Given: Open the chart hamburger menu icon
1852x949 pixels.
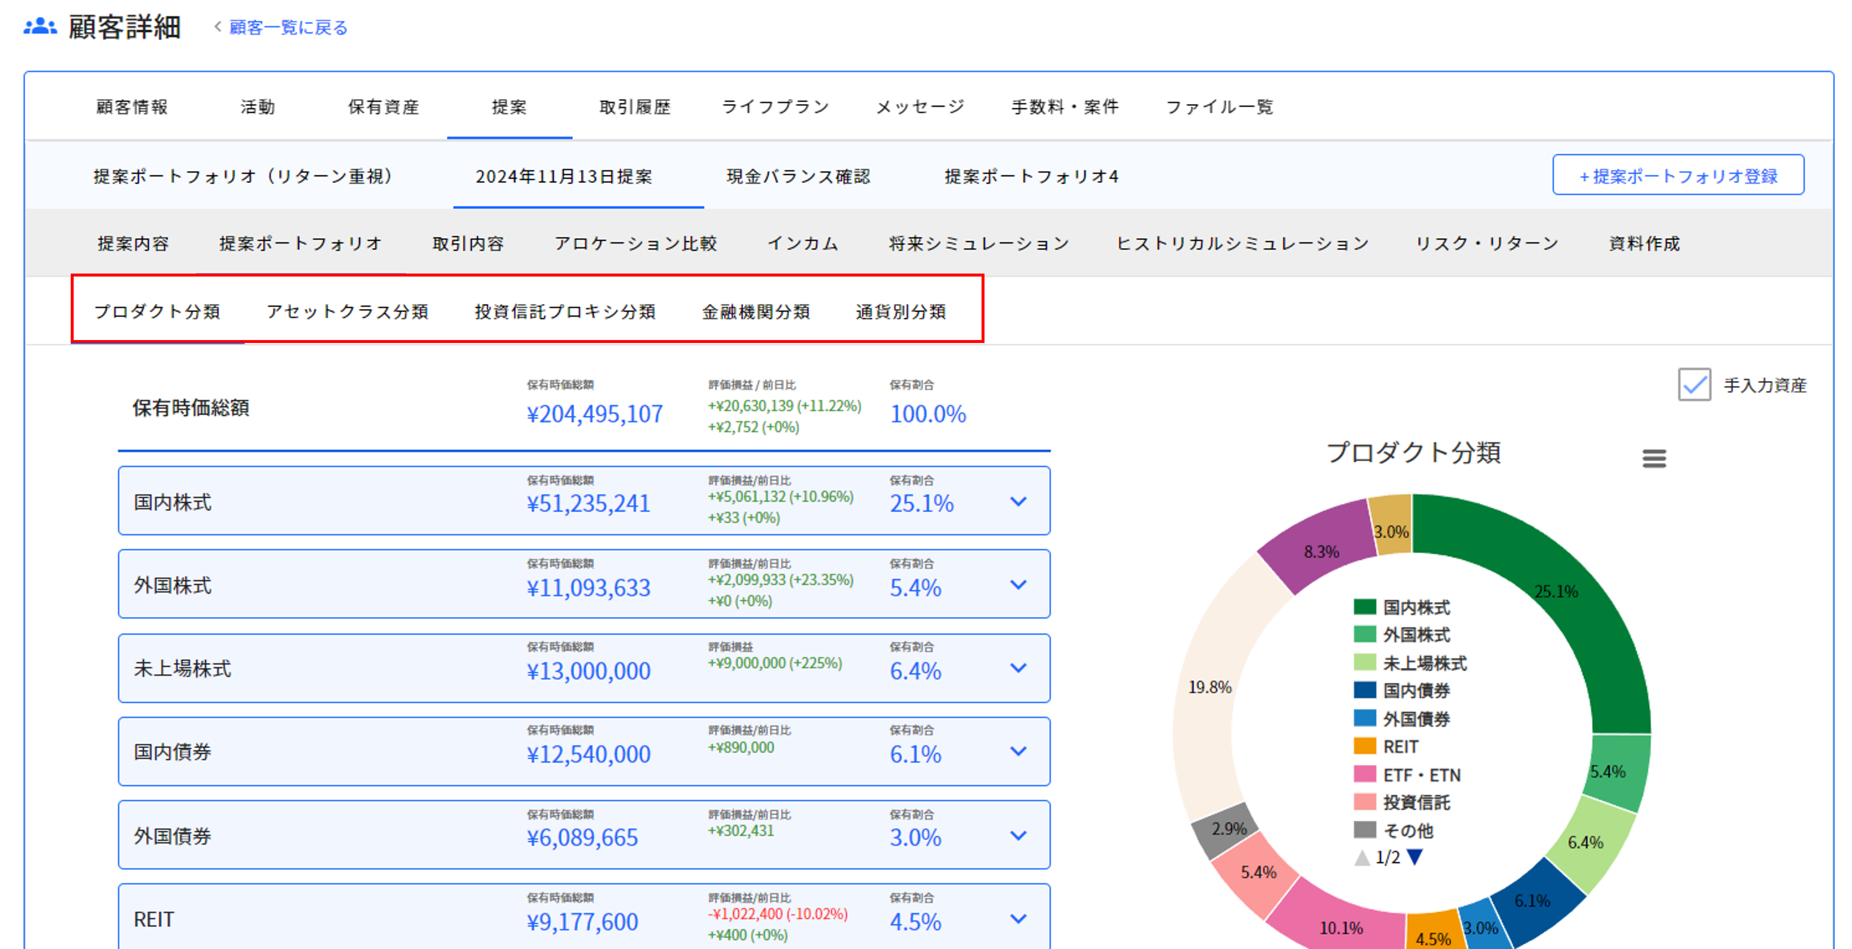Looking at the screenshot, I should coord(1654,458).
